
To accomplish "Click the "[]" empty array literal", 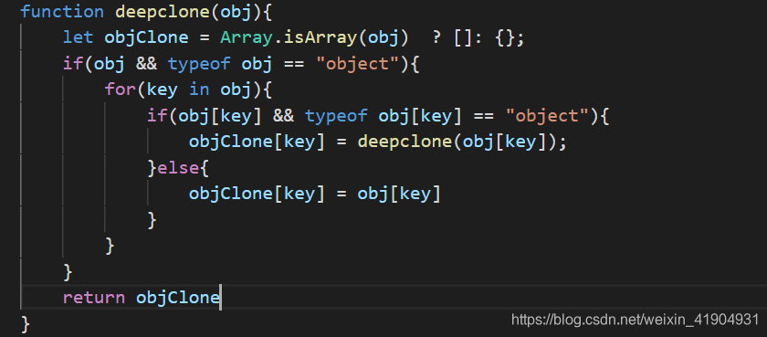I will click(x=462, y=37).
